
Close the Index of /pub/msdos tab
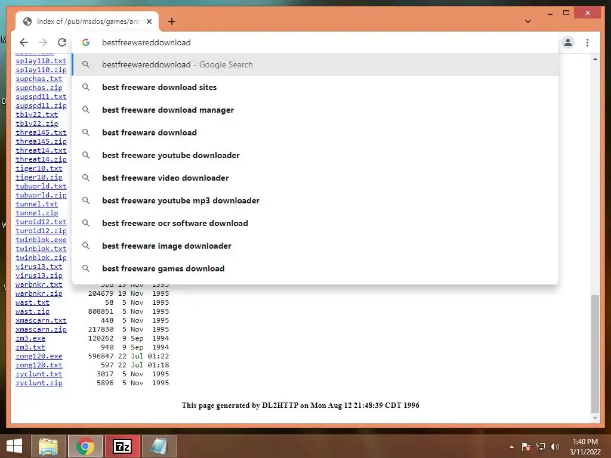tap(149, 21)
